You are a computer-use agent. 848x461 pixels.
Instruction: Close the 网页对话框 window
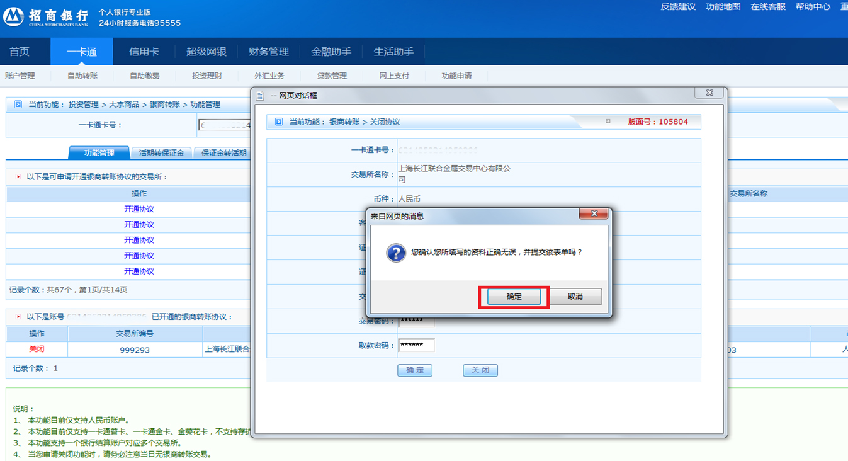[x=709, y=93]
